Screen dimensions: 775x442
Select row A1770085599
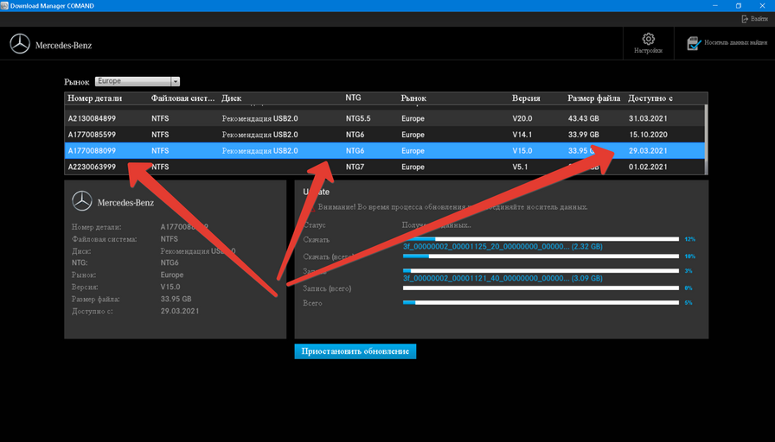click(385, 135)
